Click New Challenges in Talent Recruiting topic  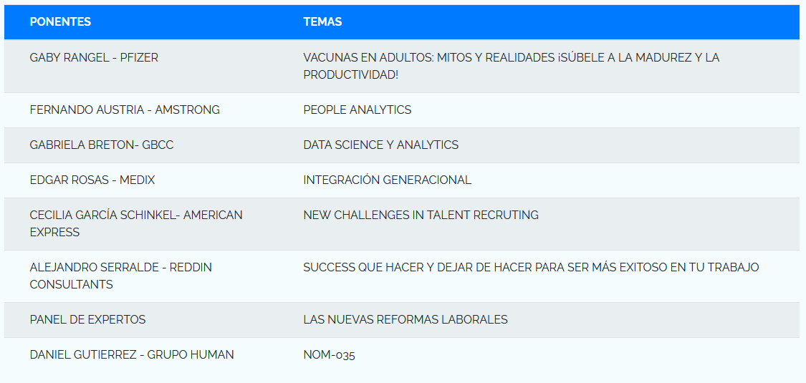point(421,215)
